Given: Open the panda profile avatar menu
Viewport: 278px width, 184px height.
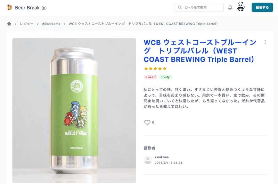Looking at the screenshot, I should tap(241, 7).
